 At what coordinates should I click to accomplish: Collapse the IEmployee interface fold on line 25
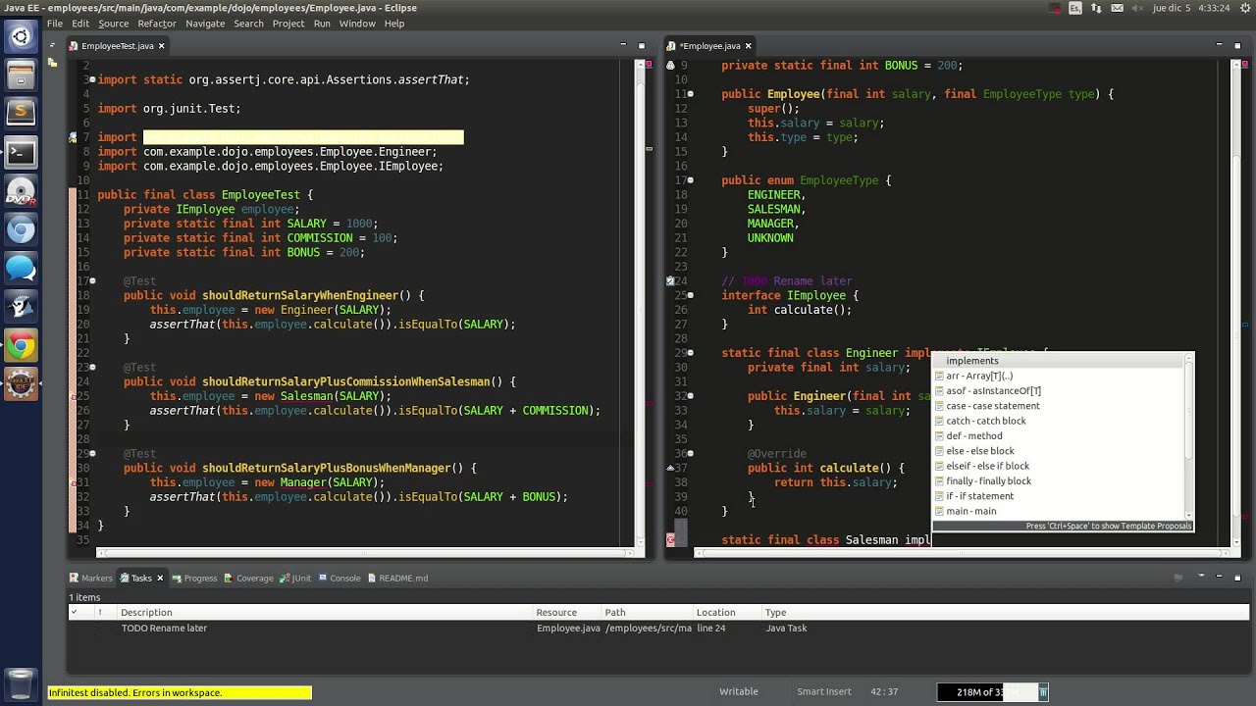691,295
